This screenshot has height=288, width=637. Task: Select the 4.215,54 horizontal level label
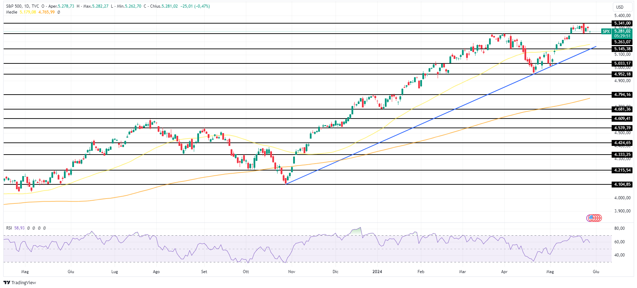tap(622, 170)
